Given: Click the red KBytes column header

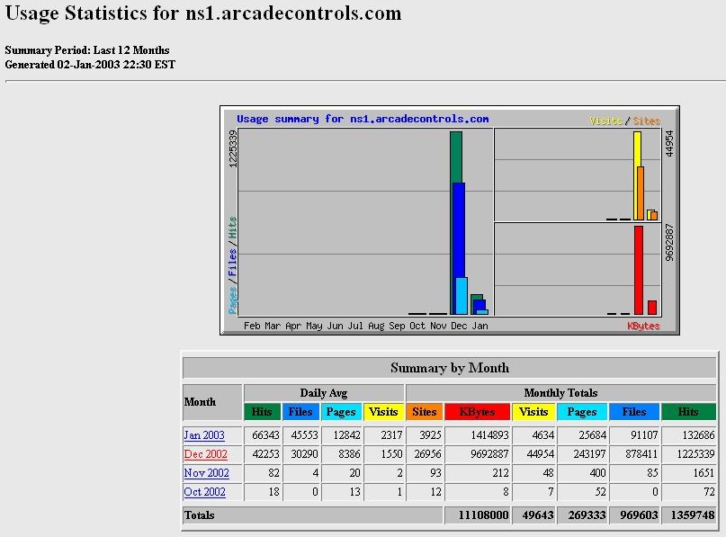Looking at the screenshot, I should pyautogui.click(x=477, y=412).
